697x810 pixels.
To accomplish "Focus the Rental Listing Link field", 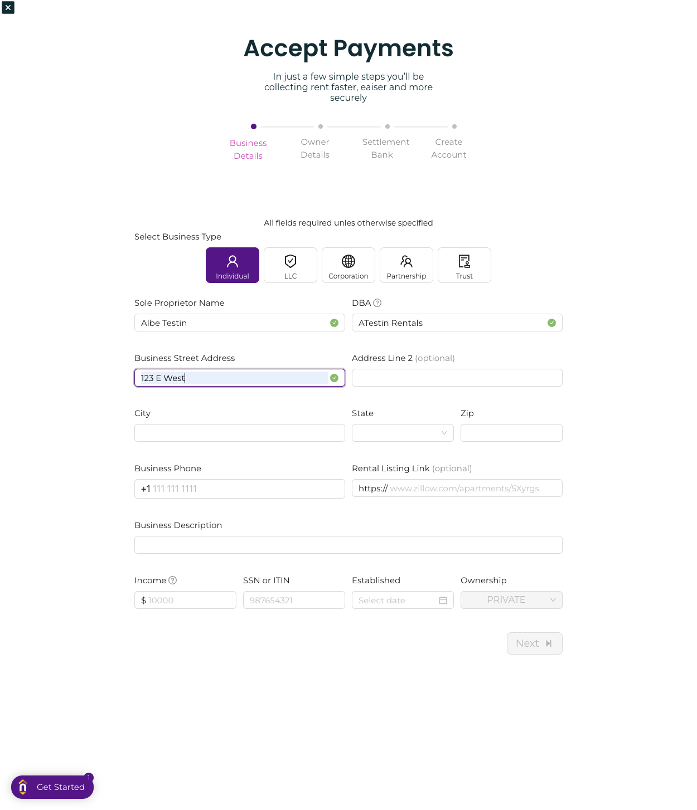I will tap(457, 488).
